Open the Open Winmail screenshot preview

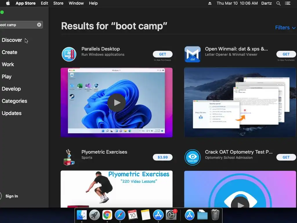(x=240, y=102)
